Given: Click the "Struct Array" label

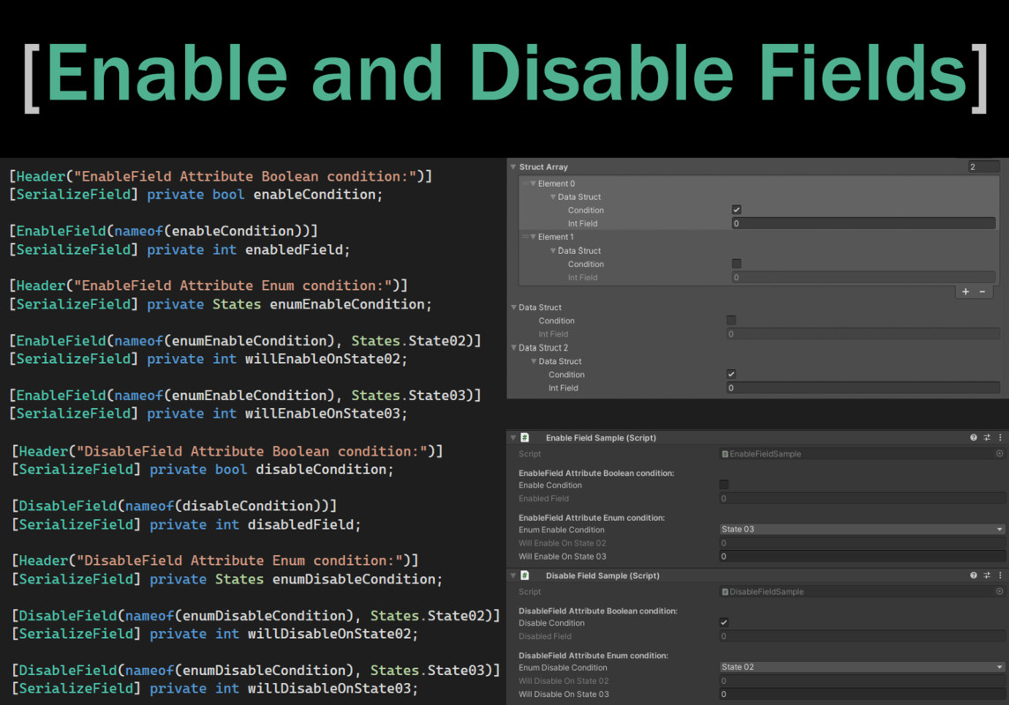Looking at the screenshot, I should 544,167.
